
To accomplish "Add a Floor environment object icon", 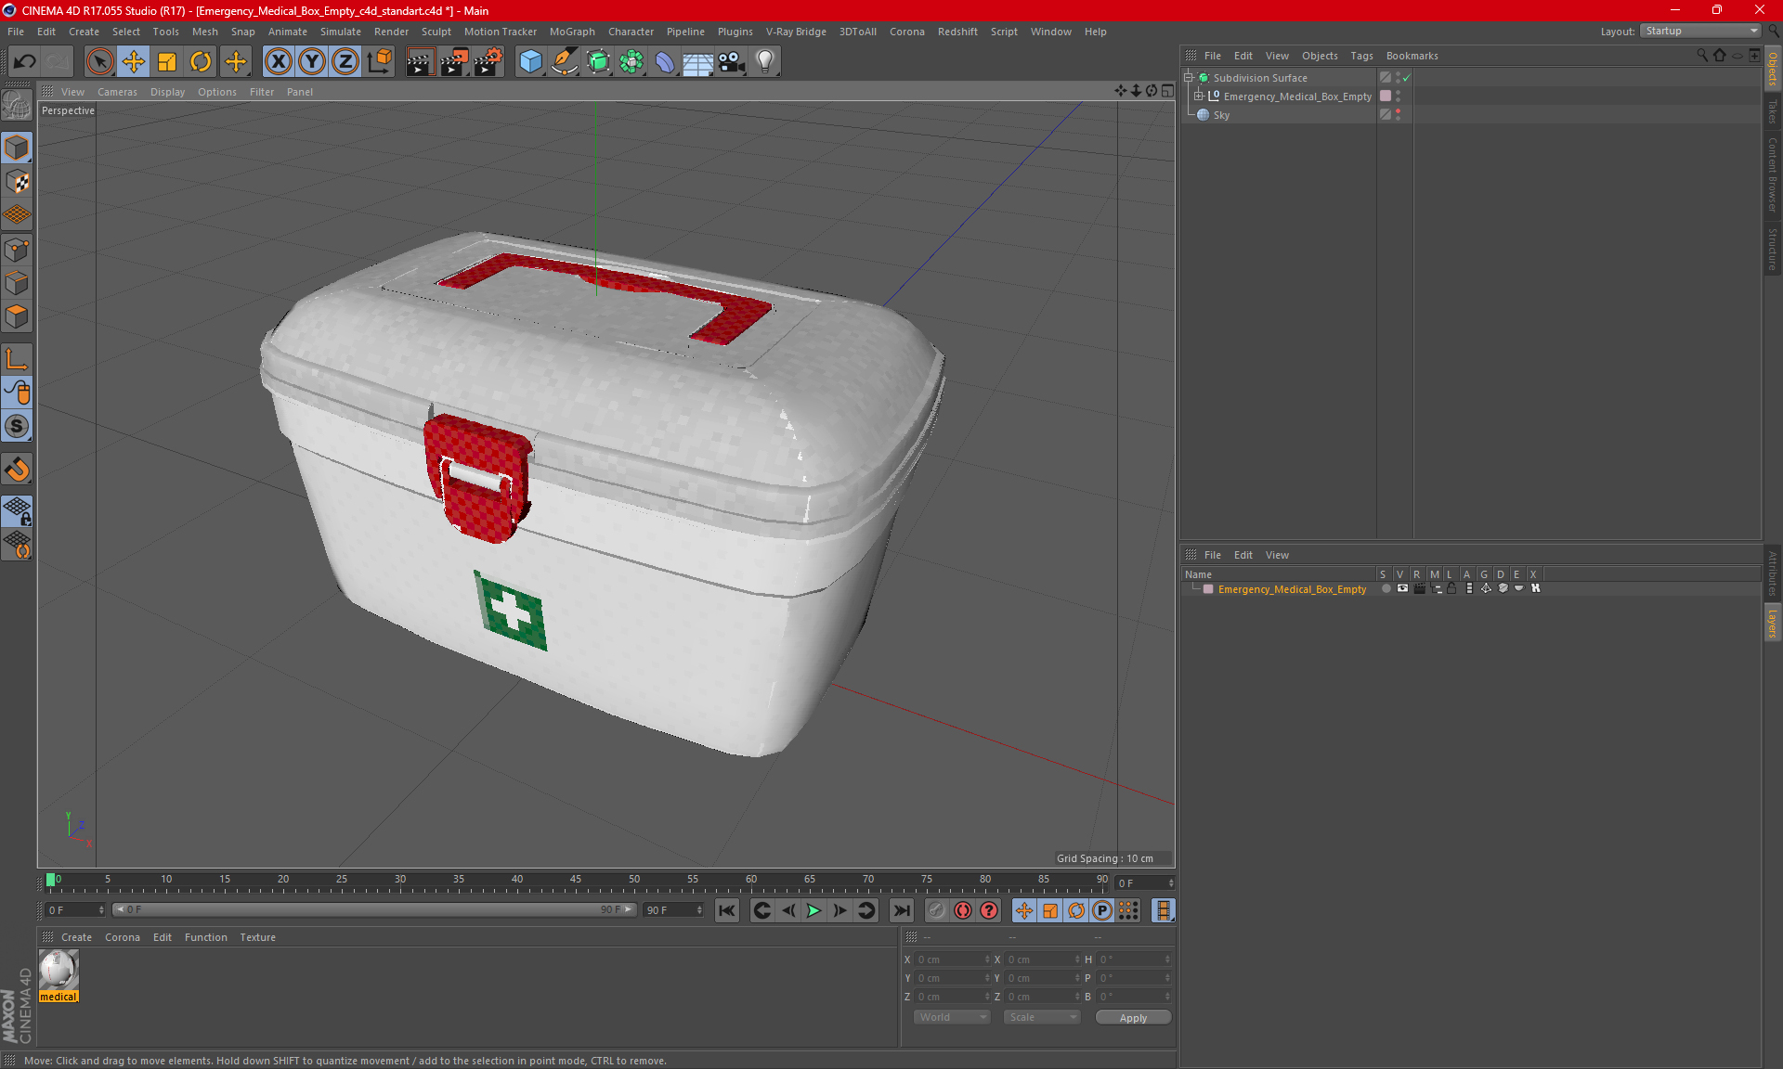I will point(698,62).
